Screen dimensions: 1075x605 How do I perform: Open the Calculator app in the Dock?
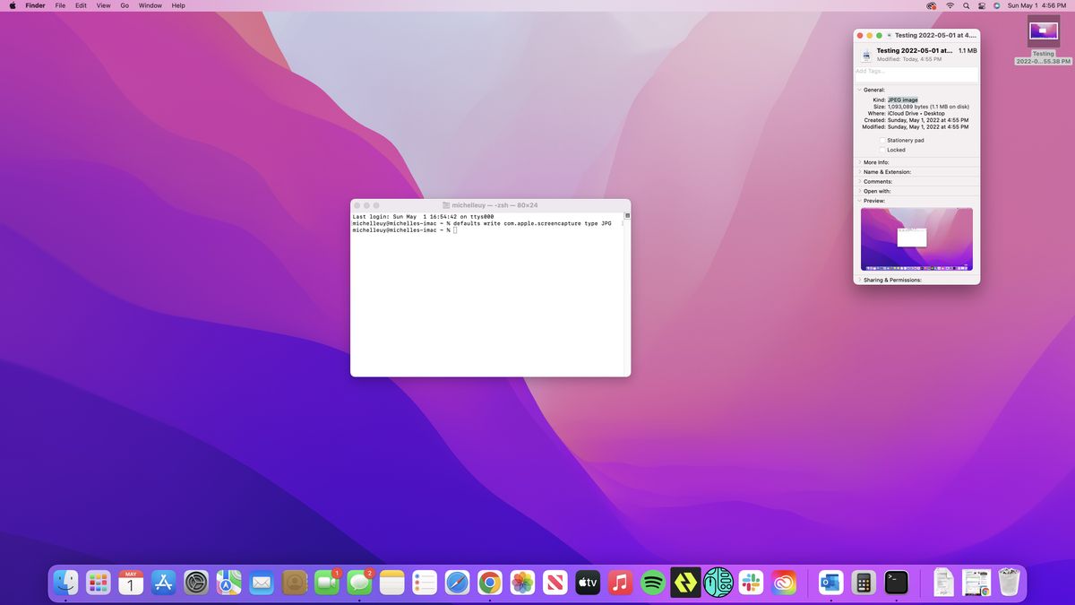[x=863, y=582]
